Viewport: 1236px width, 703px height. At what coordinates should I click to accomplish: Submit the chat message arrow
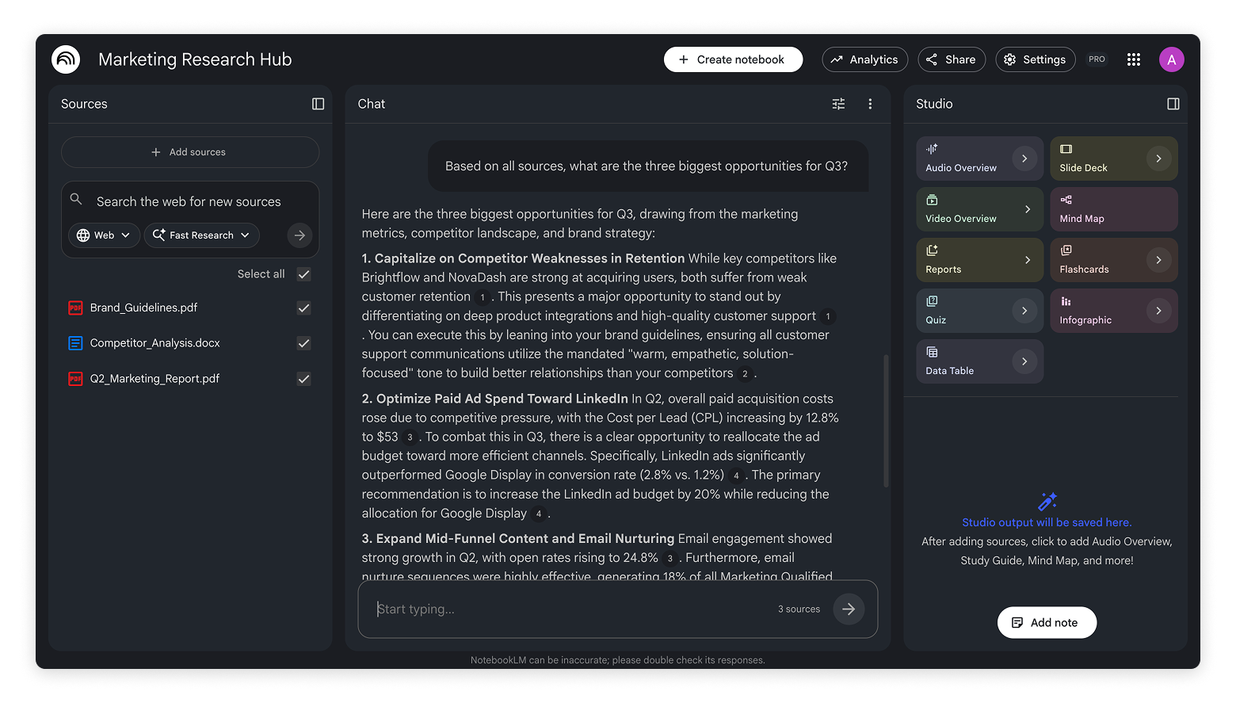point(848,609)
